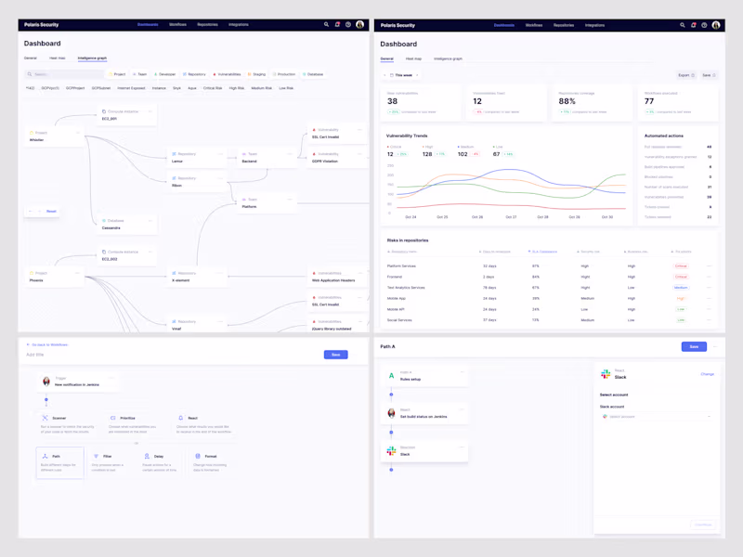
Task: Add a Path step using its branch icon
Action: tap(45, 455)
